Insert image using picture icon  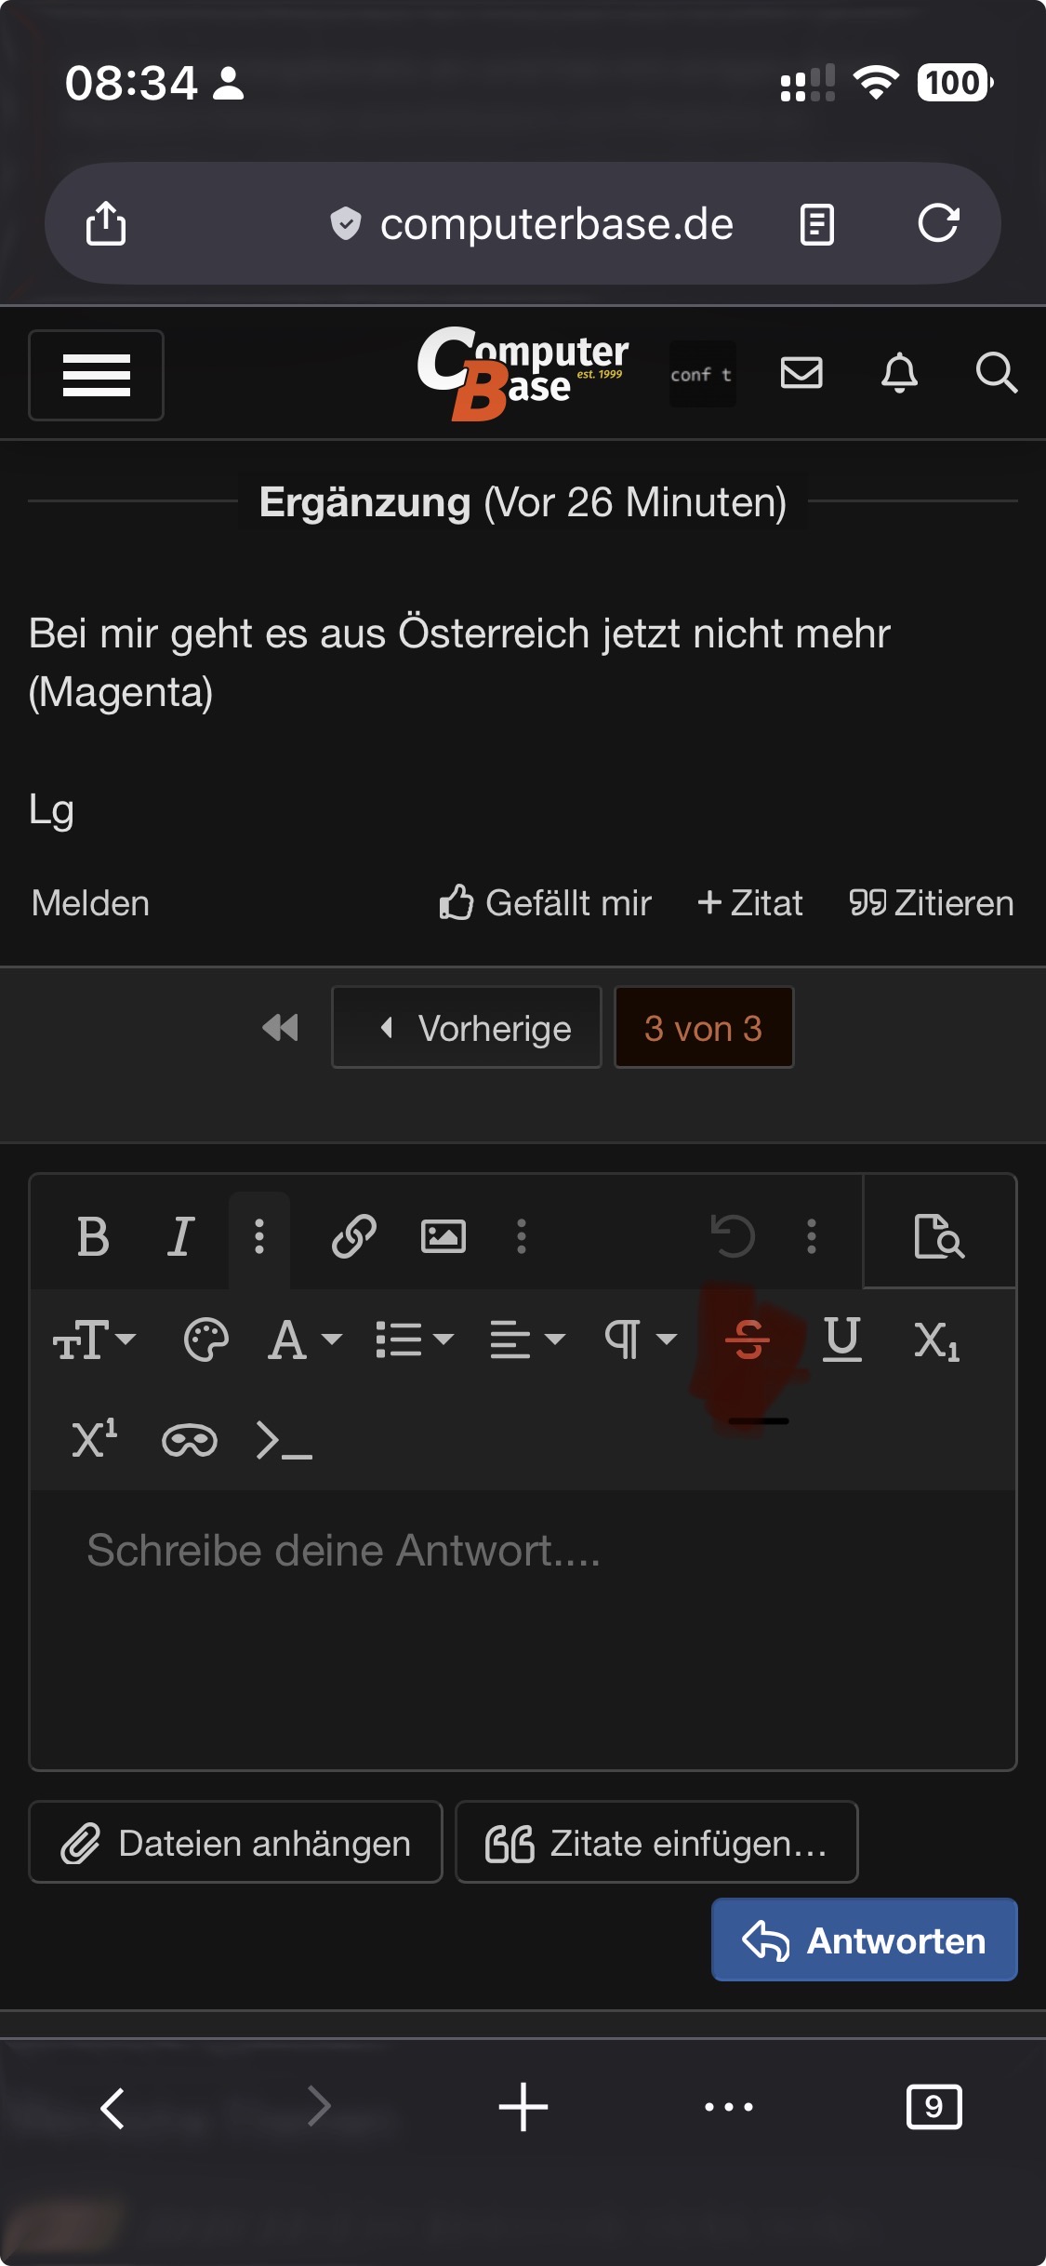tap(444, 1236)
